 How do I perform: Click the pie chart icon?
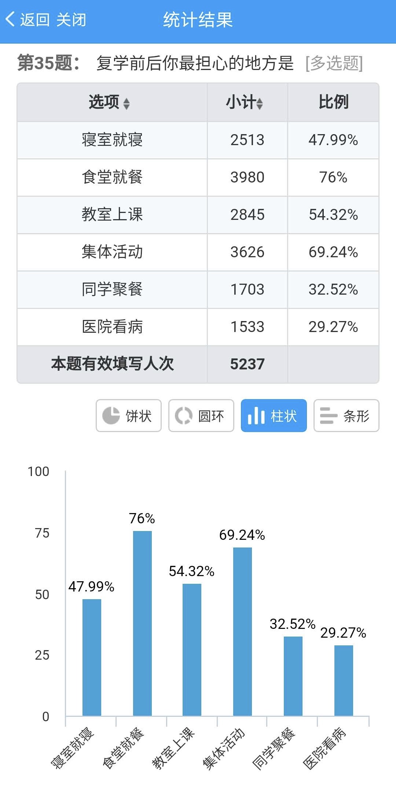click(111, 416)
